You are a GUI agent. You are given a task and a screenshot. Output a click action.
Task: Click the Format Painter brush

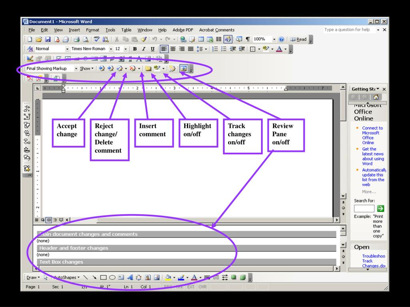[x=144, y=40]
